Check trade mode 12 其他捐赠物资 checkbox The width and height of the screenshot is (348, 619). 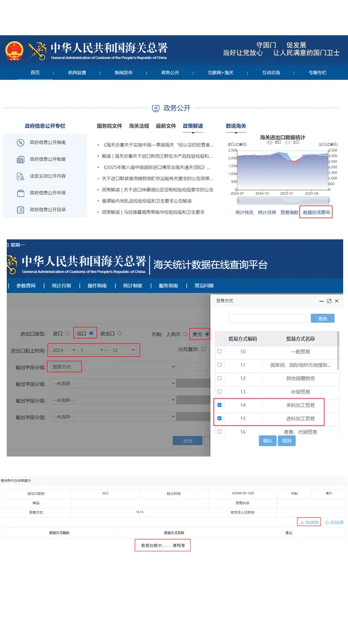219,378
